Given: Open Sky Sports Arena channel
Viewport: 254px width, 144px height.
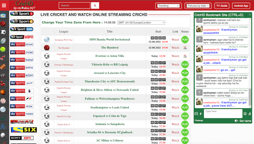Looking at the screenshot, I should click(x=22, y=68).
